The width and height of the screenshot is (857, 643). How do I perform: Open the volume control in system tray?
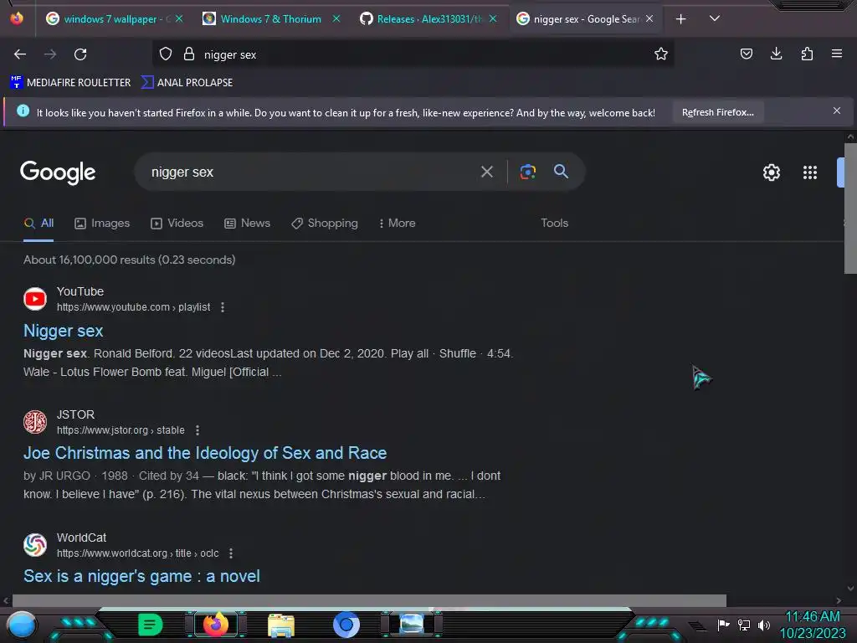[x=763, y=625]
